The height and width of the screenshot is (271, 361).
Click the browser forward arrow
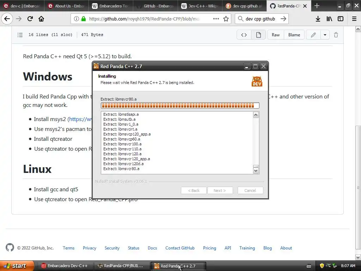[19, 19]
